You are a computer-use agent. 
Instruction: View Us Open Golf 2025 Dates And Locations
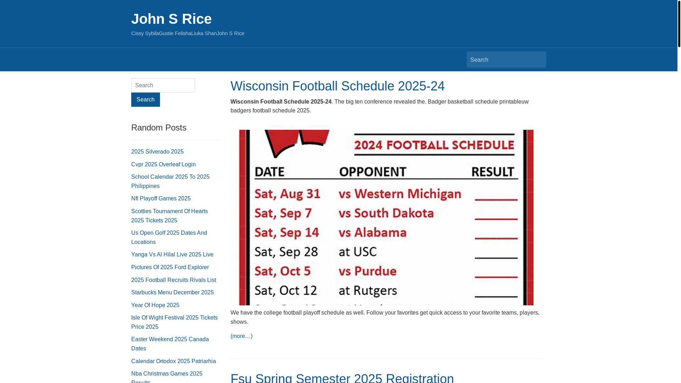(169, 238)
